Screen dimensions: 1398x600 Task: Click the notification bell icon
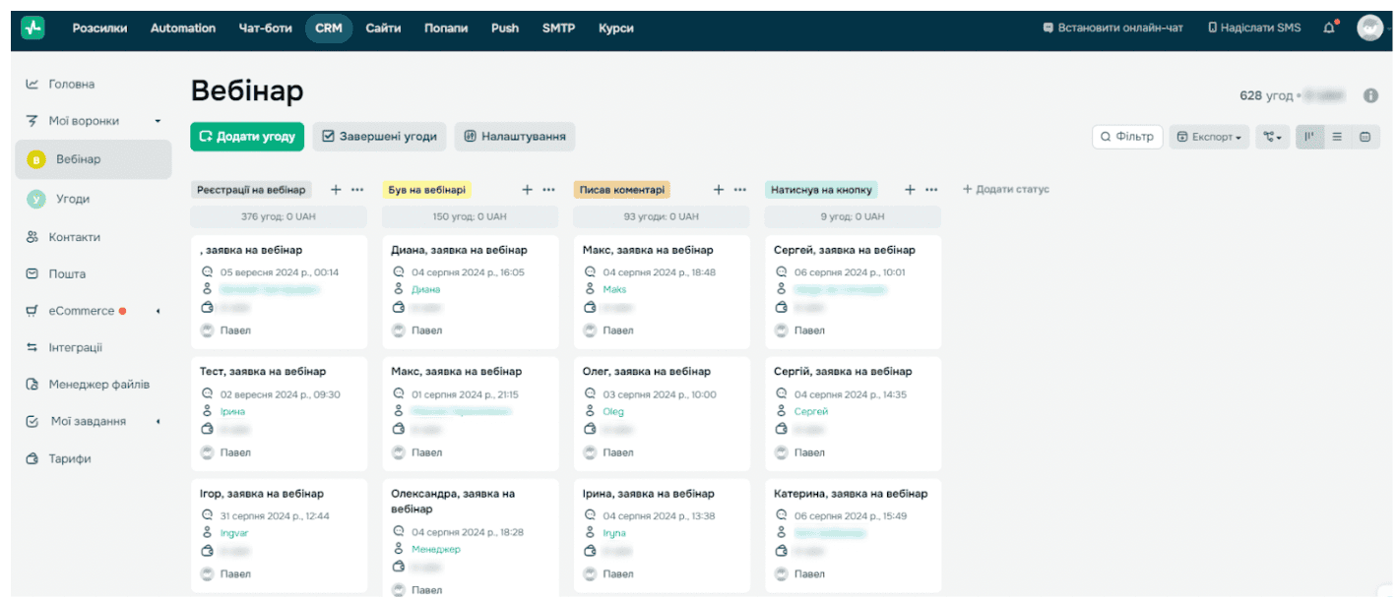pos(1329,28)
